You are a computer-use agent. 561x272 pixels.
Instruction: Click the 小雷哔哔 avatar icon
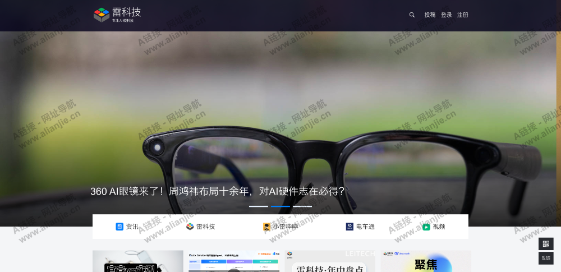tap(266, 227)
